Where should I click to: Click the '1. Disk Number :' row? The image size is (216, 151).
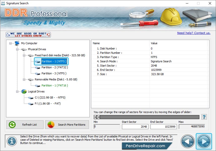tap(150, 48)
